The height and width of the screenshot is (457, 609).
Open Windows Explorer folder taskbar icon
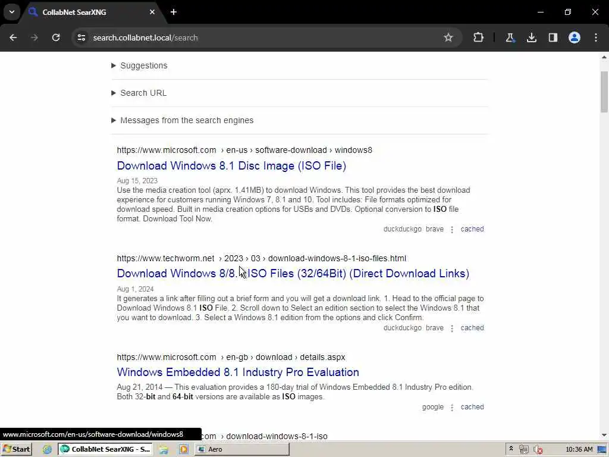tap(164, 450)
